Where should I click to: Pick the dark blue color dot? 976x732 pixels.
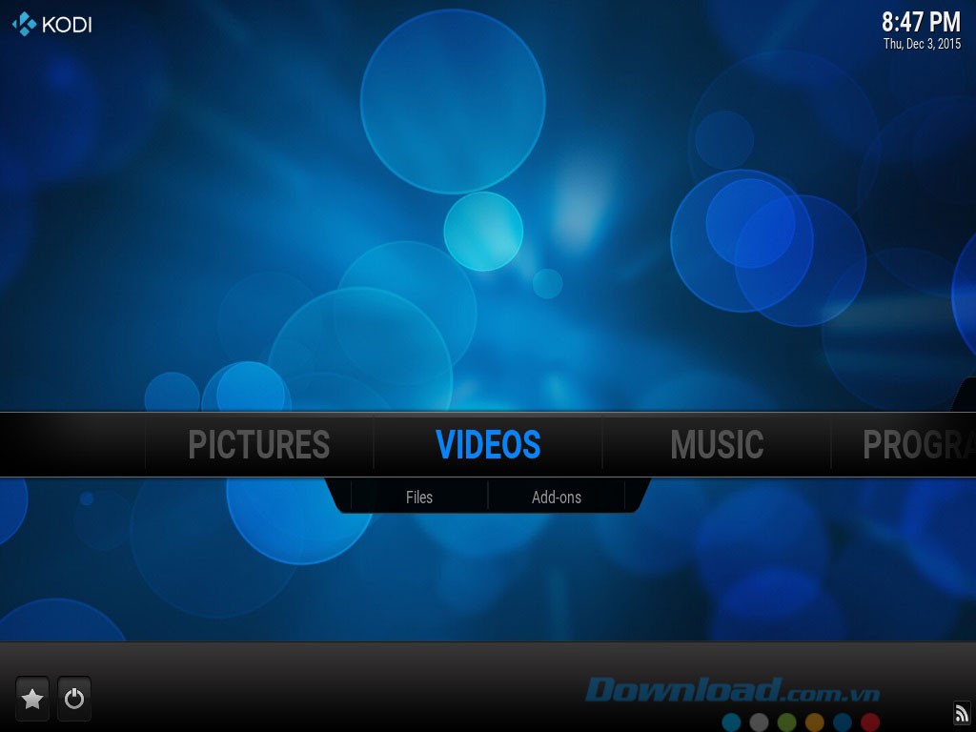click(843, 722)
